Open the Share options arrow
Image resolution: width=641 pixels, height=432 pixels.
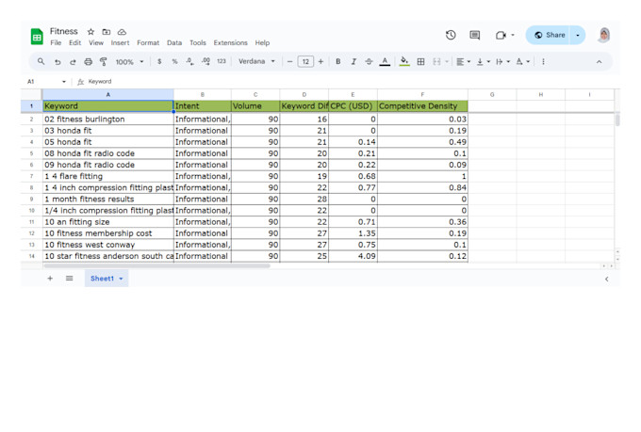(x=578, y=35)
